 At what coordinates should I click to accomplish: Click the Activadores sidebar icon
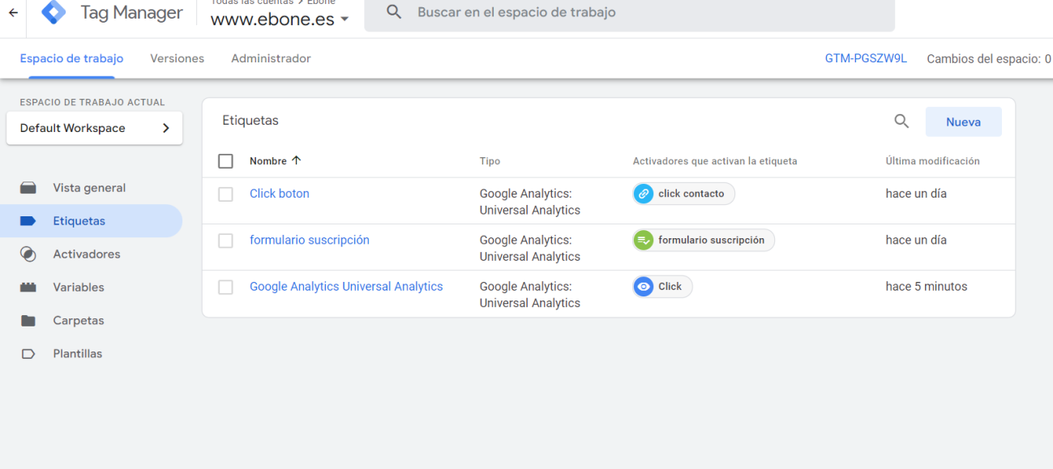click(x=28, y=254)
